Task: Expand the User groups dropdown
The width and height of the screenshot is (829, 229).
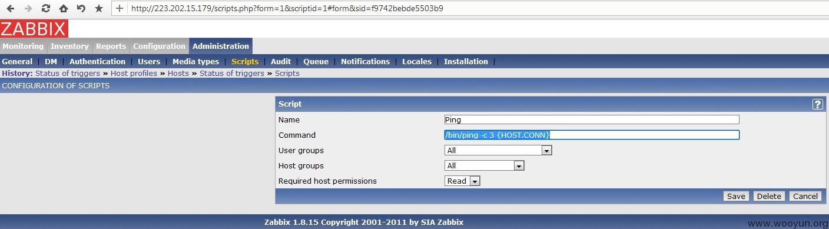Action: pos(498,150)
